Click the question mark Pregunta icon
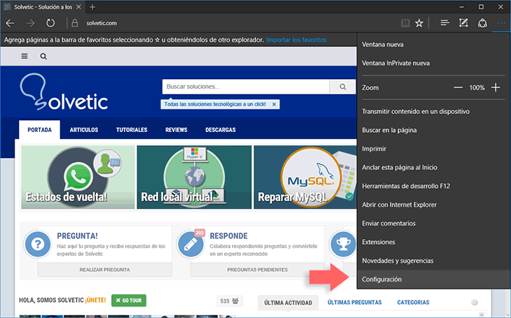Screen dimensions: 511x318 [x=38, y=244]
